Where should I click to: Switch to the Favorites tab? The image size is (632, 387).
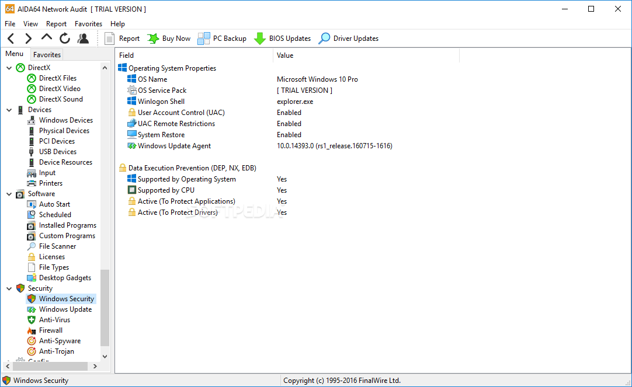[47, 54]
